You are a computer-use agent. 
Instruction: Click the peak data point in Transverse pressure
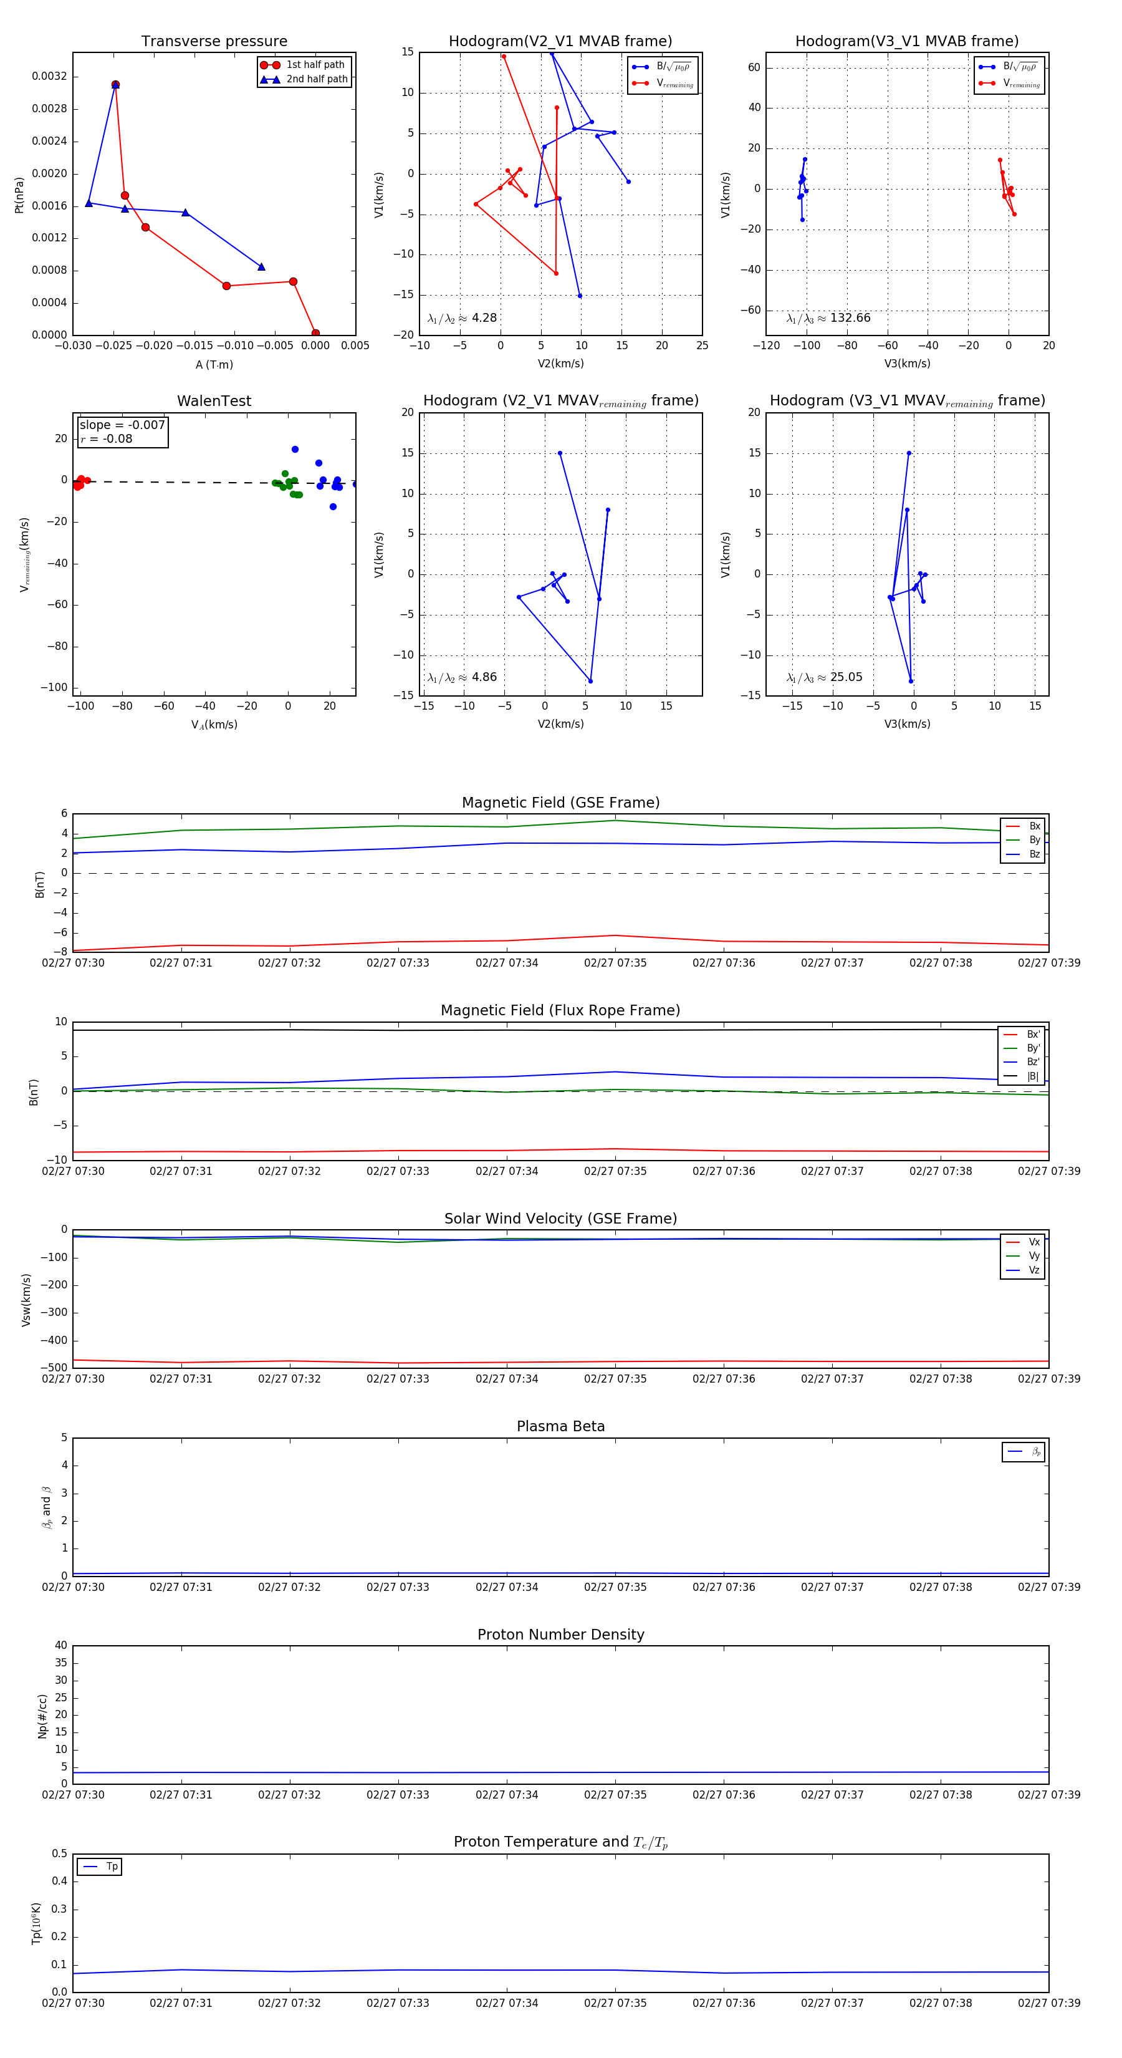coord(115,85)
